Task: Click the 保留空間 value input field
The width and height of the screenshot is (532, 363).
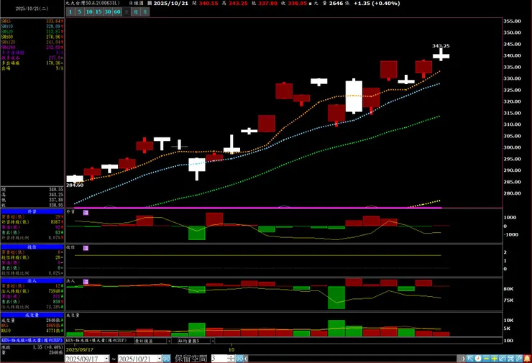Action: click(219, 359)
